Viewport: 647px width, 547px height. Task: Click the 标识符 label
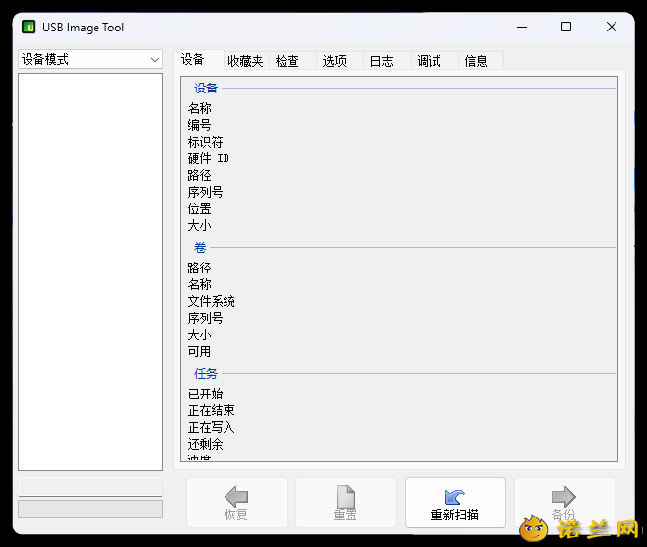pos(205,142)
